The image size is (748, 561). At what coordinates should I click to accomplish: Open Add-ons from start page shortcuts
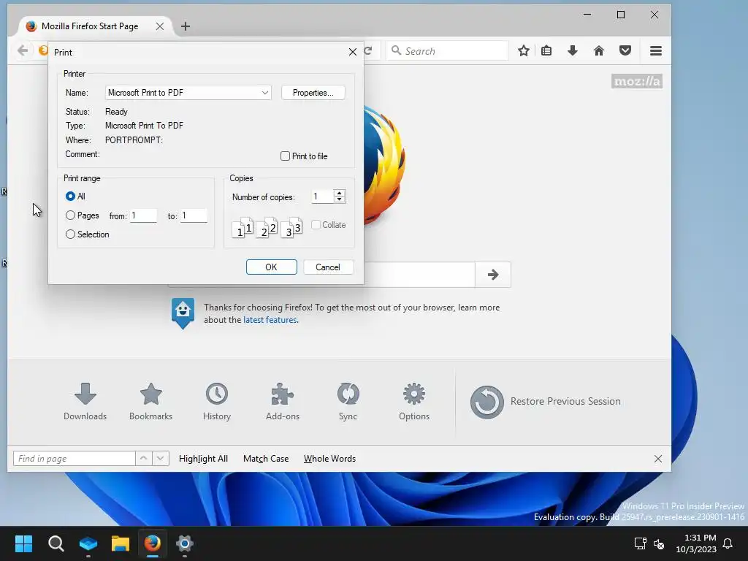point(283,401)
